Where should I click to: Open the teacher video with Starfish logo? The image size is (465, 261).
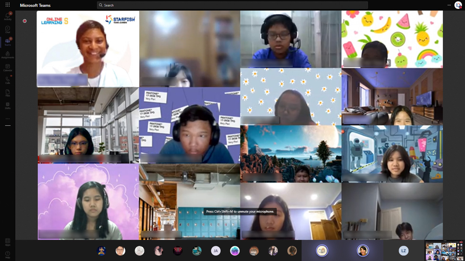(88, 49)
